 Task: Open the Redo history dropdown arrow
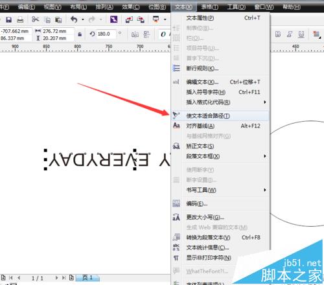click(100, 19)
